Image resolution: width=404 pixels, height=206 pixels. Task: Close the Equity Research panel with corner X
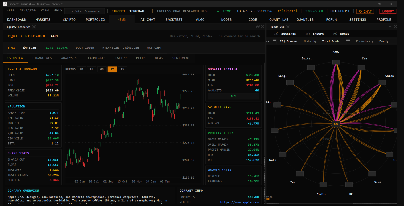[x=262, y=27]
